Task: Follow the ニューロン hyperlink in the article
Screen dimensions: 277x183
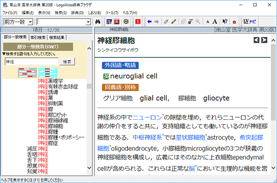Action: (x=148, y=117)
